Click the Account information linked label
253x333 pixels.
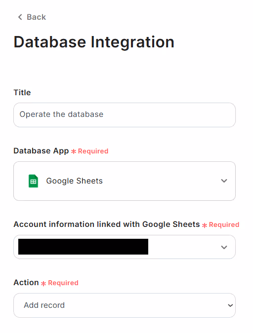tap(107, 224)
